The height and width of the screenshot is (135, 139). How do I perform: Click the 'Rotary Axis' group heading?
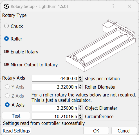(x=14, y=78)
